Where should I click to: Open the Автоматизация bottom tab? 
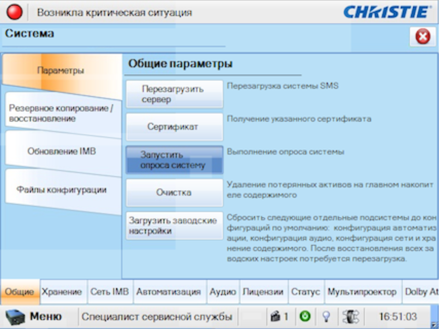click(x=169, y=292)
